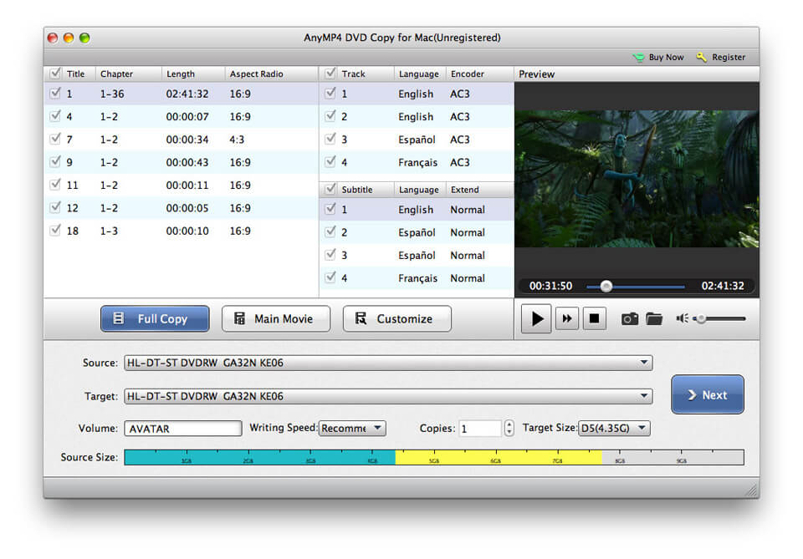Open the Target Size dropdown
Screen dimensions: 803x559
point(613,428)
